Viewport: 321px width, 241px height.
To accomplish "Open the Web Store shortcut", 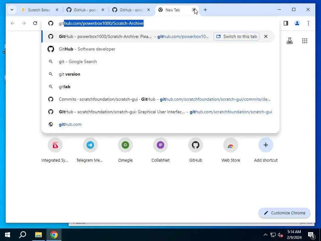I will click(231, 150).
